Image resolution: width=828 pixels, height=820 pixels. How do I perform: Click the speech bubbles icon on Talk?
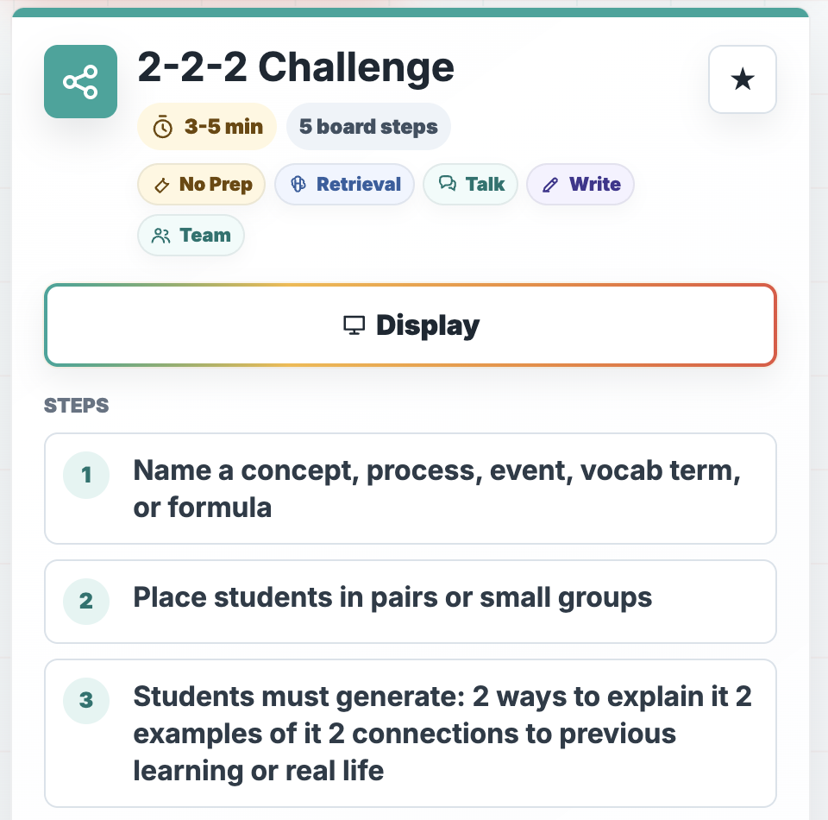448,183
